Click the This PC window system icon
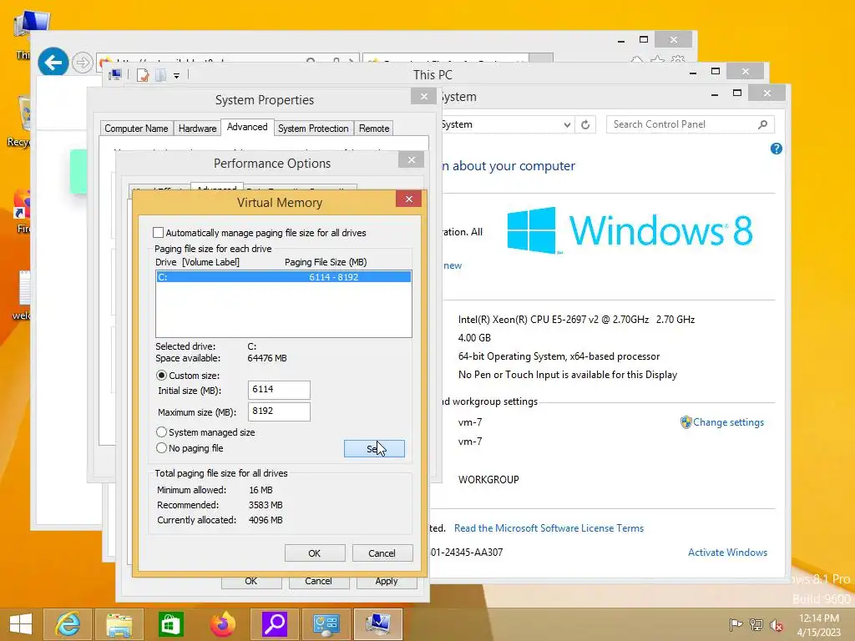855x641 pixels. coord(115,75)
